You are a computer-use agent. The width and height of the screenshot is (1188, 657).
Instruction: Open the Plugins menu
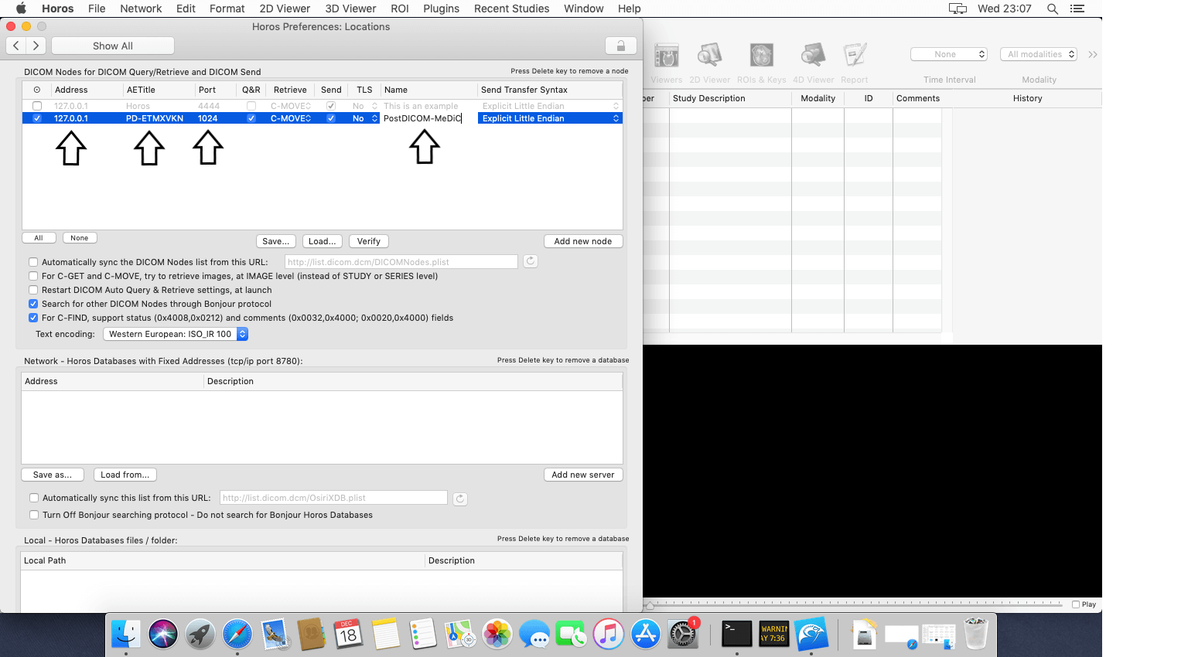click(x=441, y=9)
